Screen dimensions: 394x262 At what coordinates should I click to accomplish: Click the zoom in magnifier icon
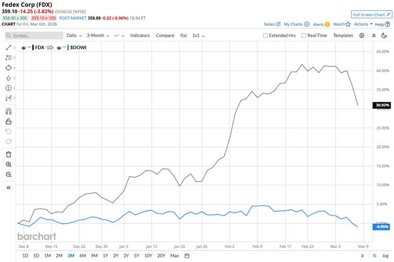(8, 164)
